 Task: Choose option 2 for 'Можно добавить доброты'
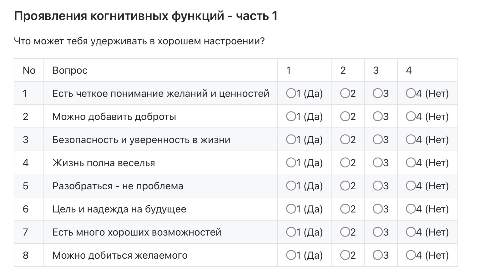(x=345, y=117)
